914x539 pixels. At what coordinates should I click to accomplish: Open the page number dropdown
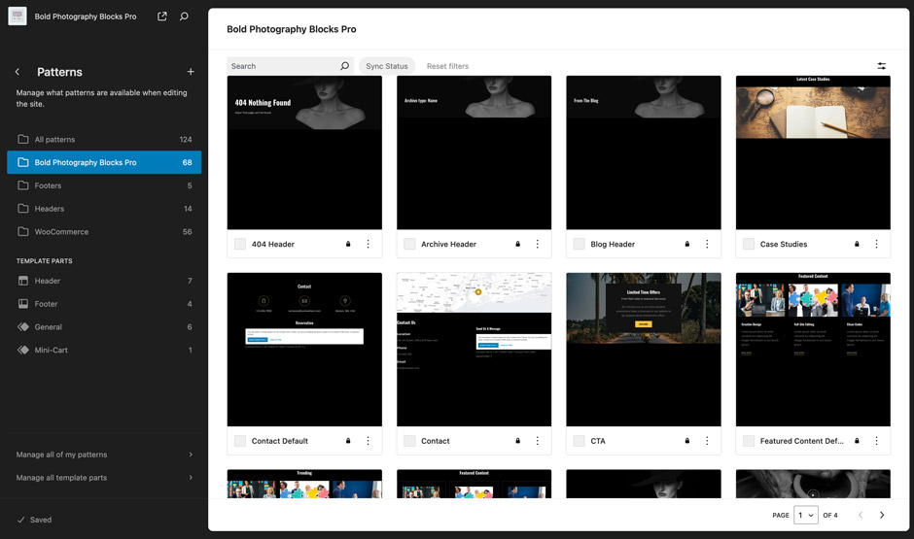pyautogui.click(x=805, y=515)
